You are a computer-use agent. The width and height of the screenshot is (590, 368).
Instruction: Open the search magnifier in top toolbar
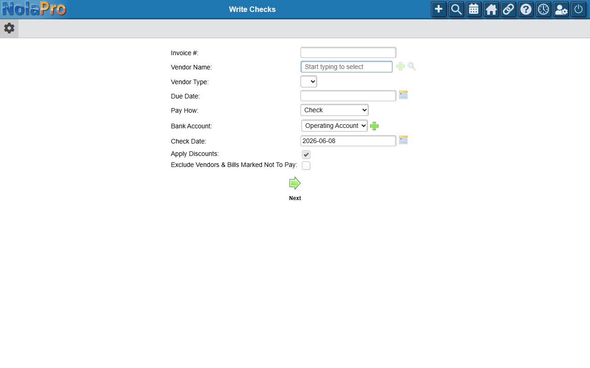click(x=456, y=9)
